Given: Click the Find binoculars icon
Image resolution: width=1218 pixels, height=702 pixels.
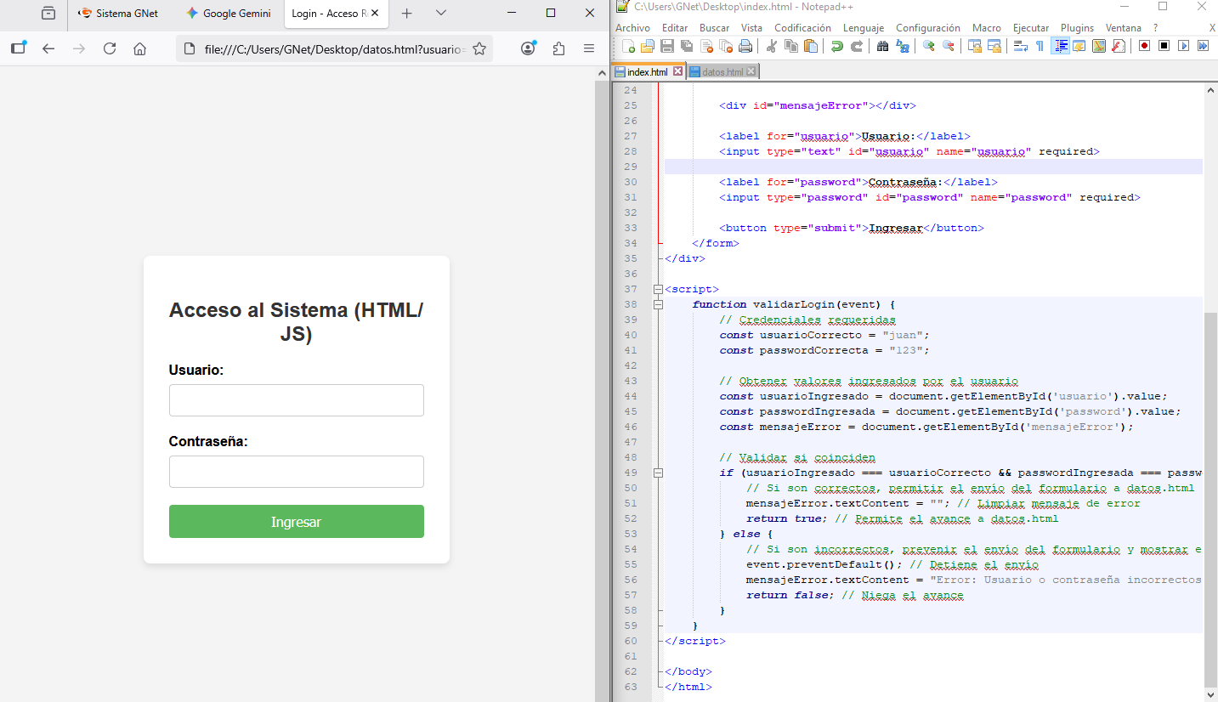Looking at the screenshot, I should 882,46.
